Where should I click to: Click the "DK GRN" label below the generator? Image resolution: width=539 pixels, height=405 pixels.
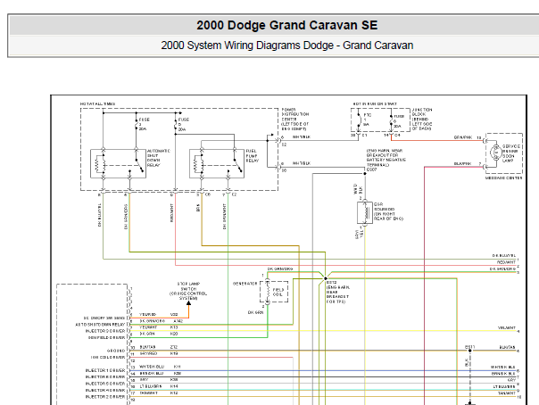coord(255,312)
